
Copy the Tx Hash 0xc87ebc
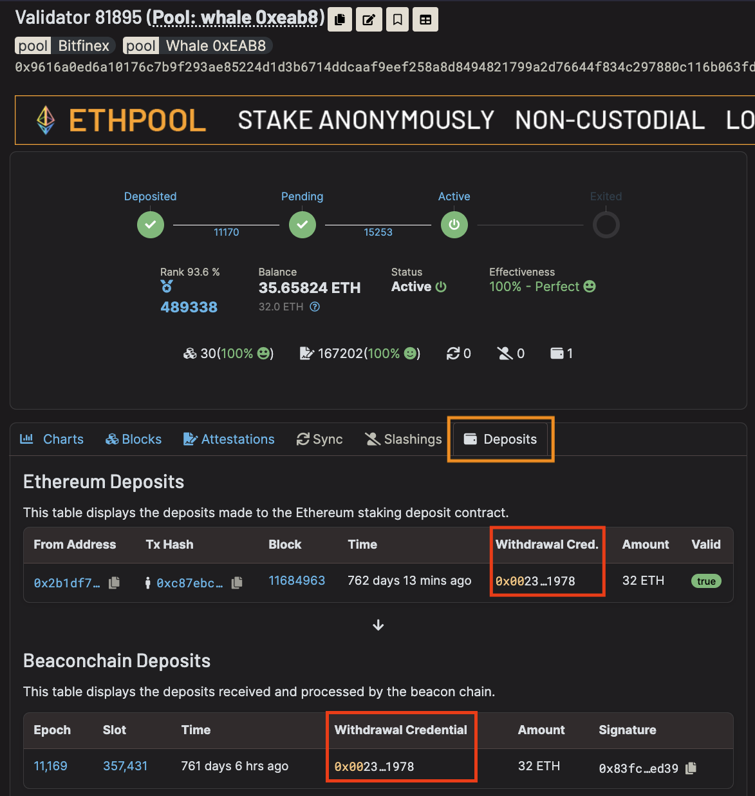click(x=237, y=582)
